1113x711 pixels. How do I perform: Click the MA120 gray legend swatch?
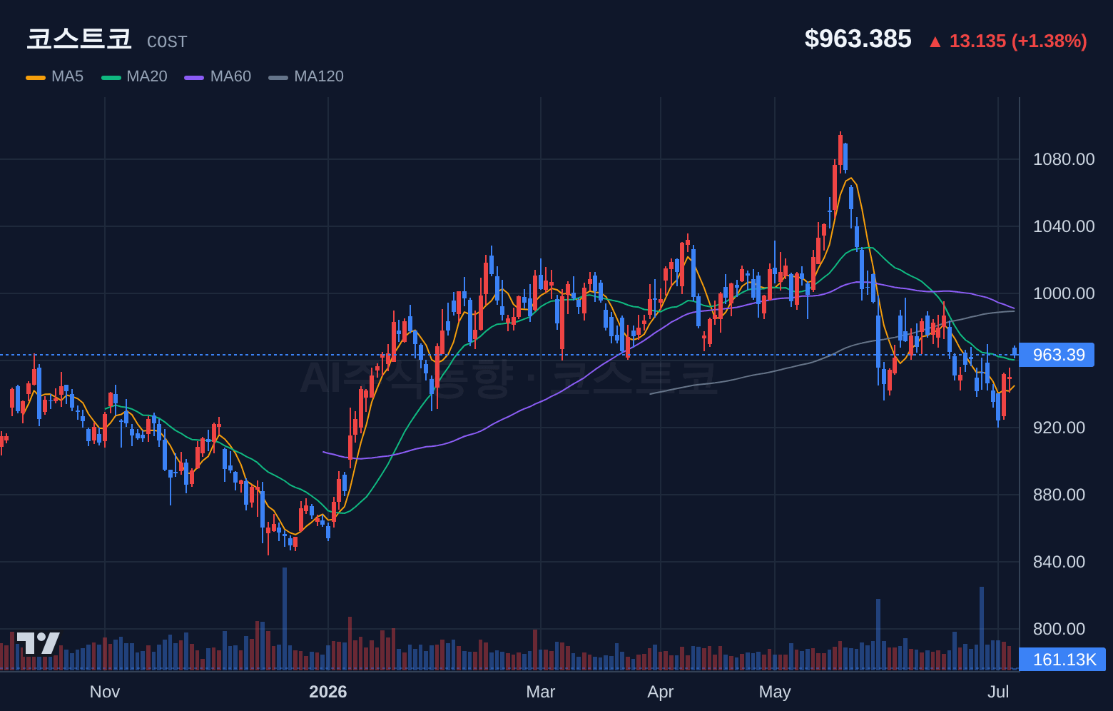pyautogui.click(x=278, y=77)
